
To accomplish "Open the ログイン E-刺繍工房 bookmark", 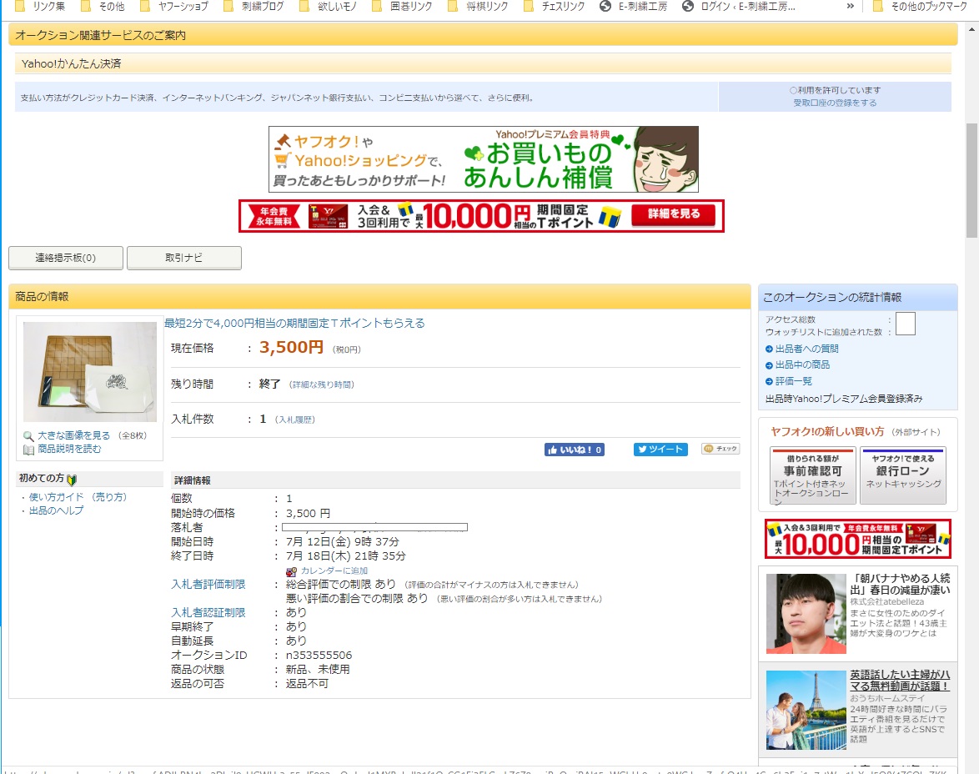I will [x=739, y=6].
